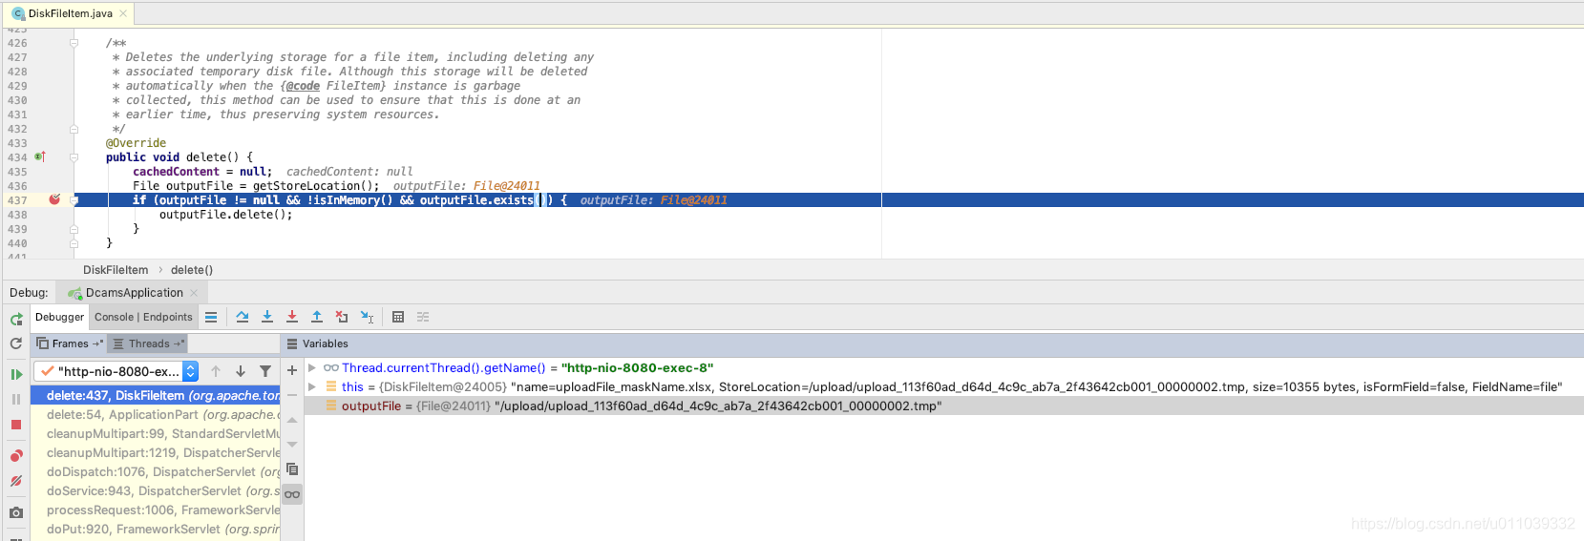Open Evaluate Expression calculator icon

tap(398, 317)
